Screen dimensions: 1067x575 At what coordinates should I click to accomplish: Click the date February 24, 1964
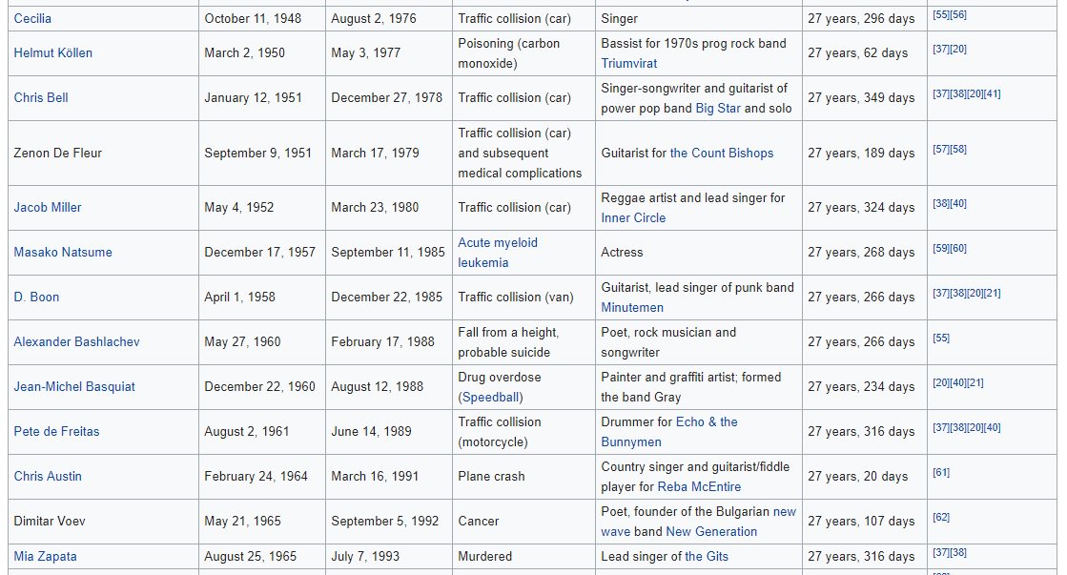click(x=256, y=477)
